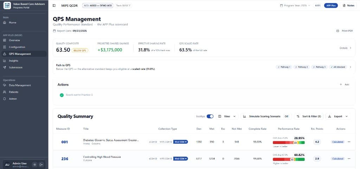Collapse the sidebar using the panel icon

[x=54, y=6]
